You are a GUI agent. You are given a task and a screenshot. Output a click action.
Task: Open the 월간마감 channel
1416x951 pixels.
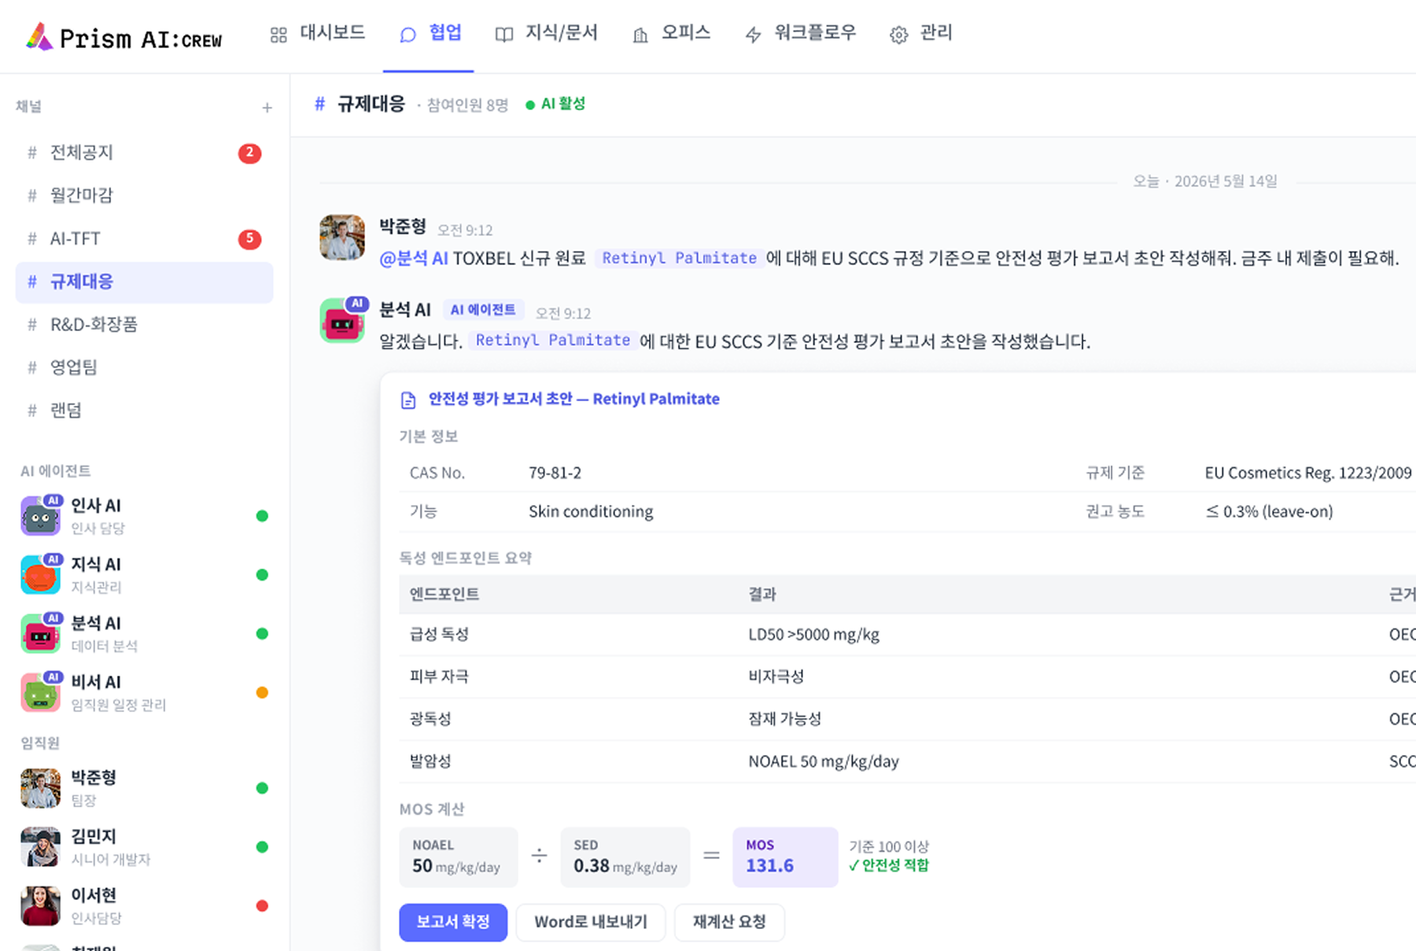145,195
